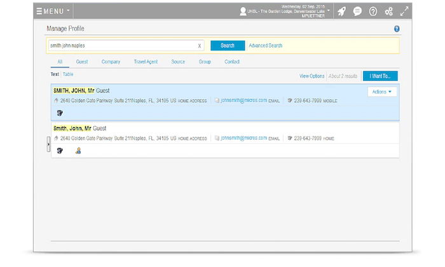445x267 pixels.
Task: Click the blue Search button
Action: click(x=228, y=46)
